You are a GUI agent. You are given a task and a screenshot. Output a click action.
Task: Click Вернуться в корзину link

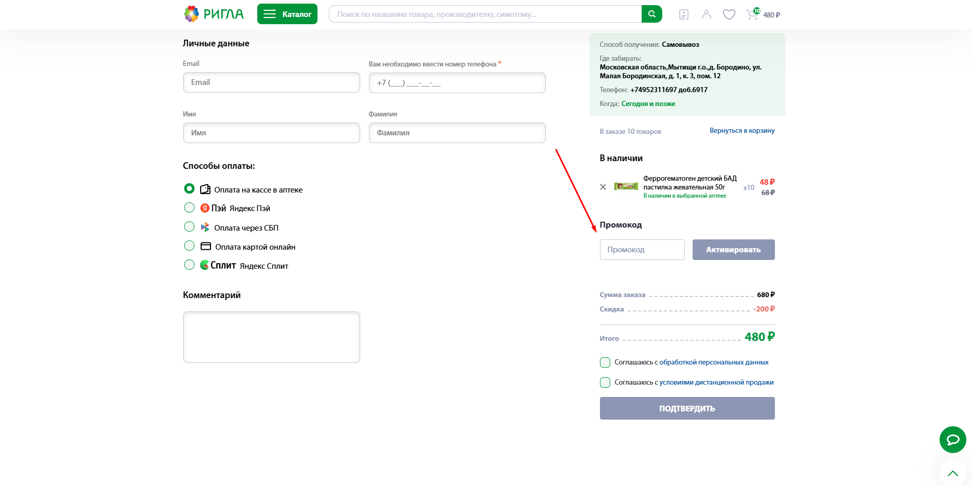coord(741,131)
